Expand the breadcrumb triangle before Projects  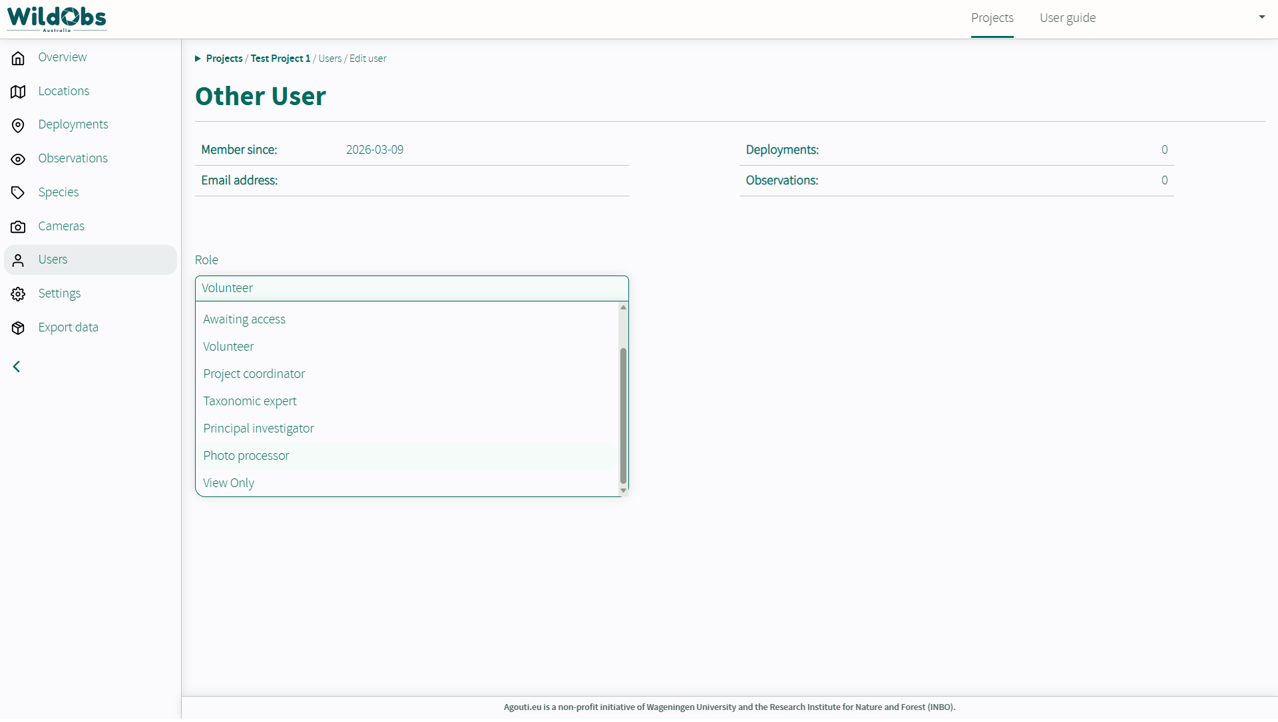click(x=198, y=59)
